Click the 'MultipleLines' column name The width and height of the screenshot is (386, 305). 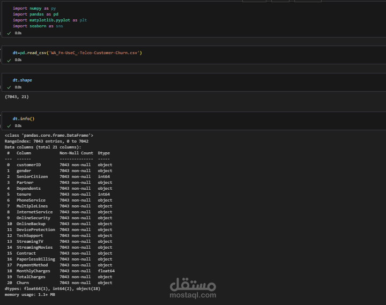(32, 206)
